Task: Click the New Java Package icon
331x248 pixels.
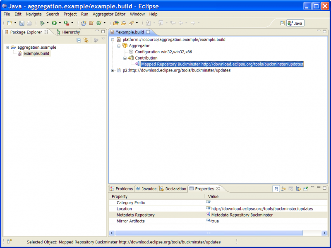Action: coord(91,23)
